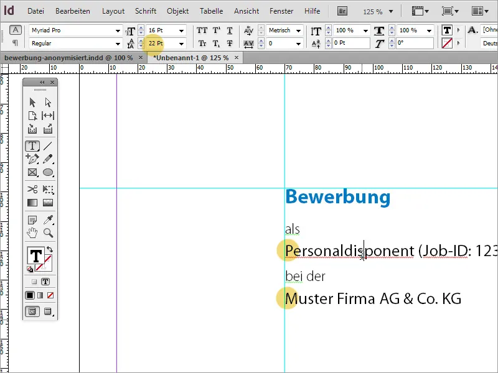Click the fill color swatch in toolbox
Image resolution: width=498 pixels, height=373 pixels.
coord(35,256)
